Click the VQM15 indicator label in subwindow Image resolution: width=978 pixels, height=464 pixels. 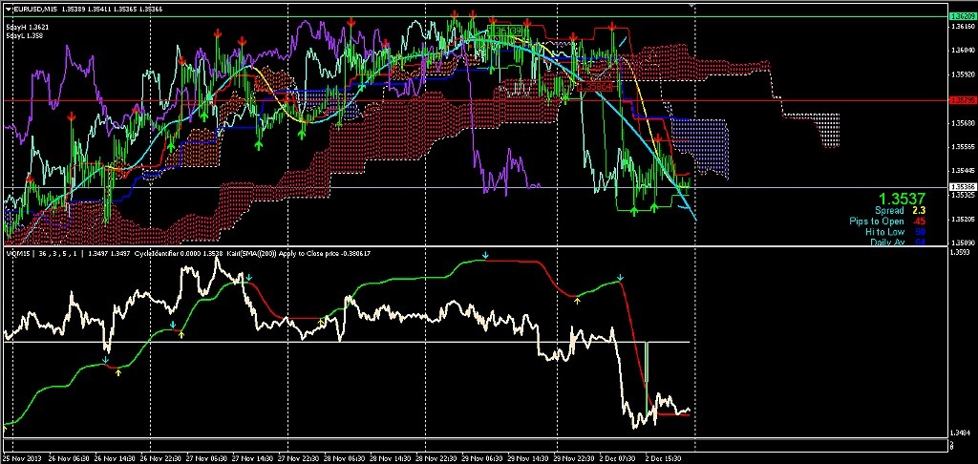click(16, 253)
